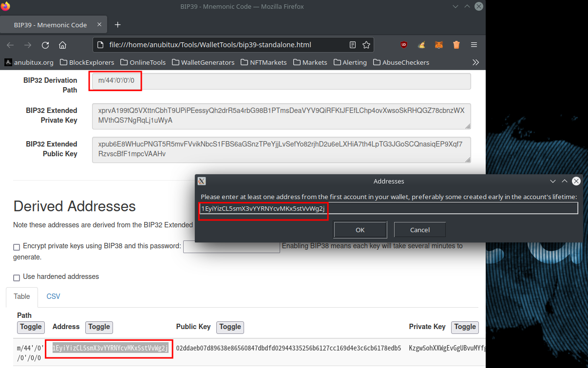The width and height of the screenshot is (588, 368).
Task: Toggle the Address column visibility
Action: pos(99,327)
